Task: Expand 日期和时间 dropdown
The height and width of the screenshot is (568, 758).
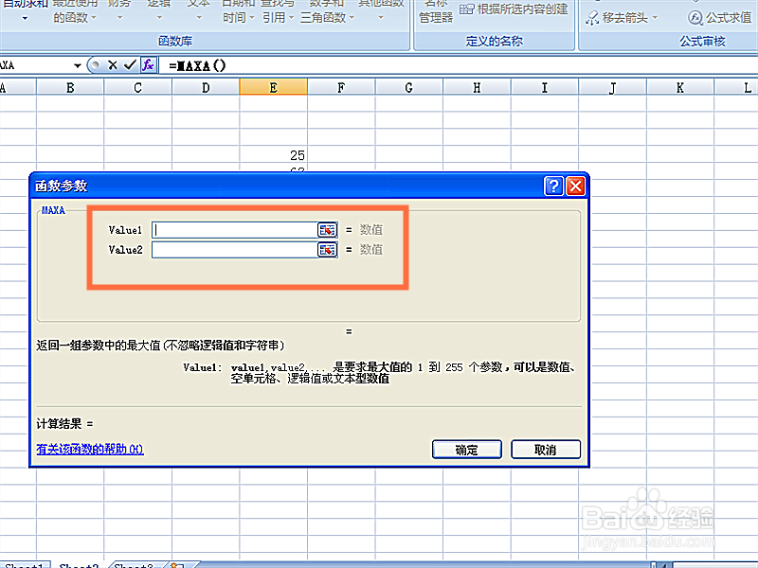Action: pos(252,18)
